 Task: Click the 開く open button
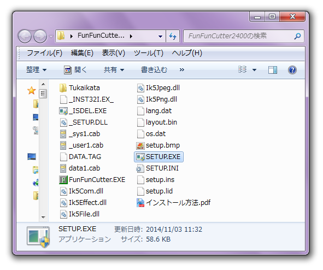[x=75, y=70]
